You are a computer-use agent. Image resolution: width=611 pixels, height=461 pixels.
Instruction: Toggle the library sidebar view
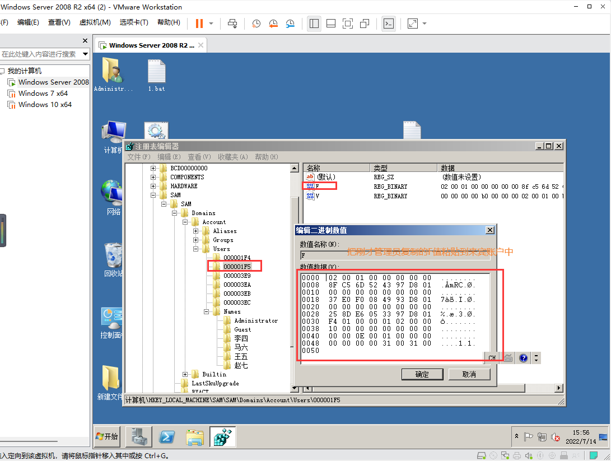[314, 24]
